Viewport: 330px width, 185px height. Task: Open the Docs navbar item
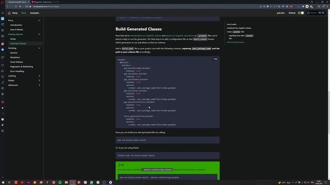click(24, 13)
